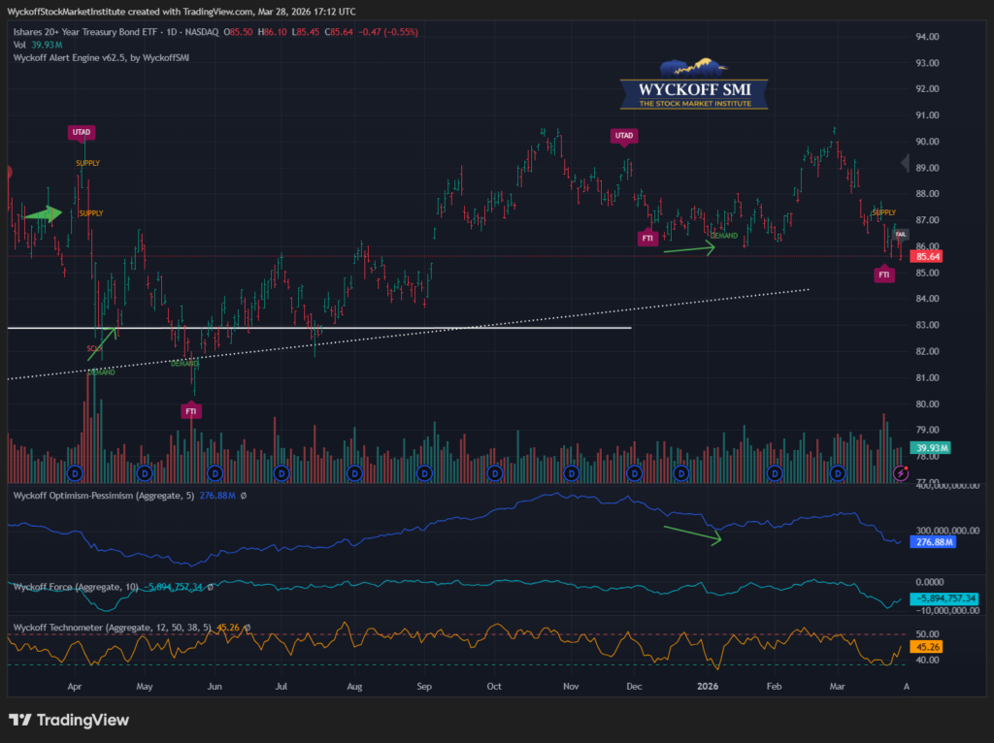
Task: Click the gray FAIL tag near March
Action: [x=900, y=234]
